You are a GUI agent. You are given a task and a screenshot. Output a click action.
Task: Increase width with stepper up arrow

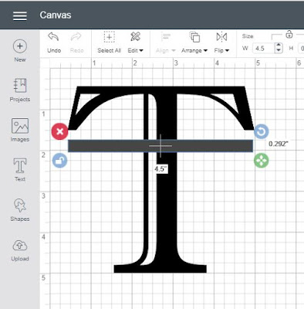[279, 46]
